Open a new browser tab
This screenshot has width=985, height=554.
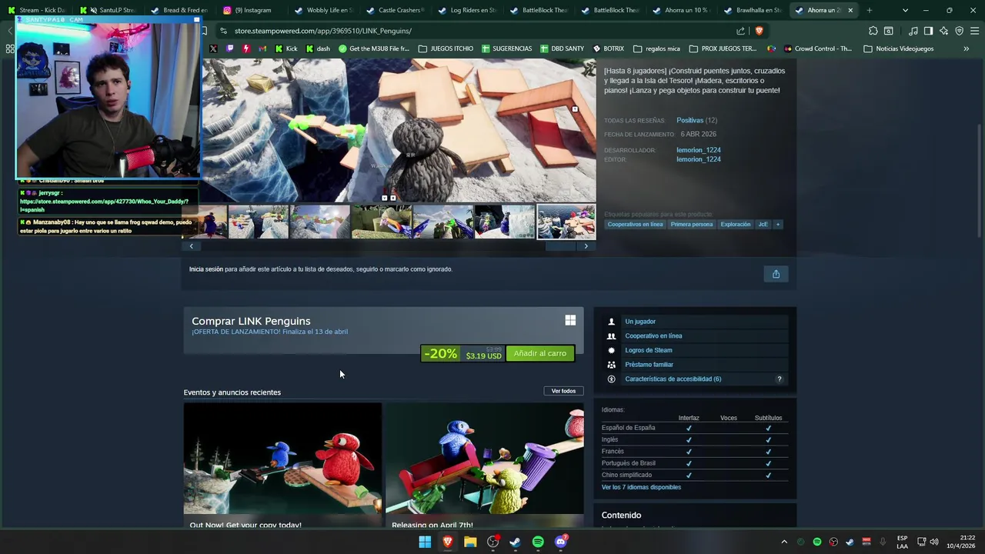pos(870,10)
